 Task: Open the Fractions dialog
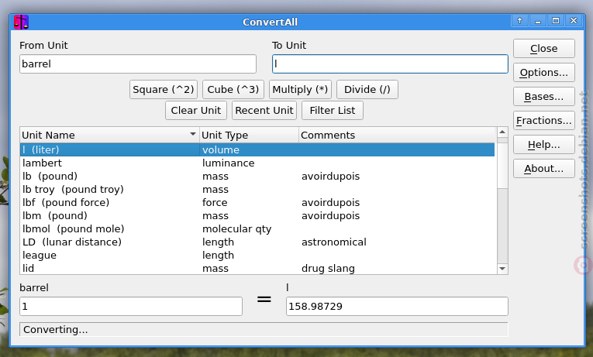[544, 121]
